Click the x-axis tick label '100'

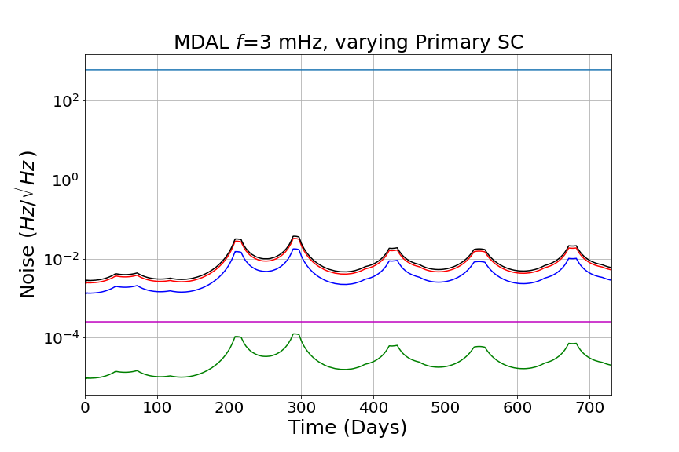point(157,407)
